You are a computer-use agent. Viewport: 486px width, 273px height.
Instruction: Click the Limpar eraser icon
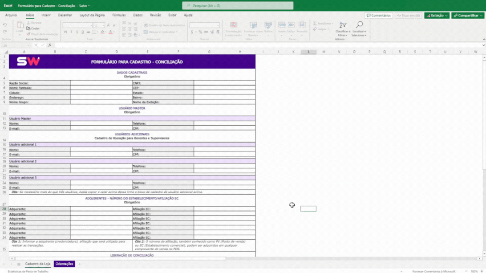315,29
